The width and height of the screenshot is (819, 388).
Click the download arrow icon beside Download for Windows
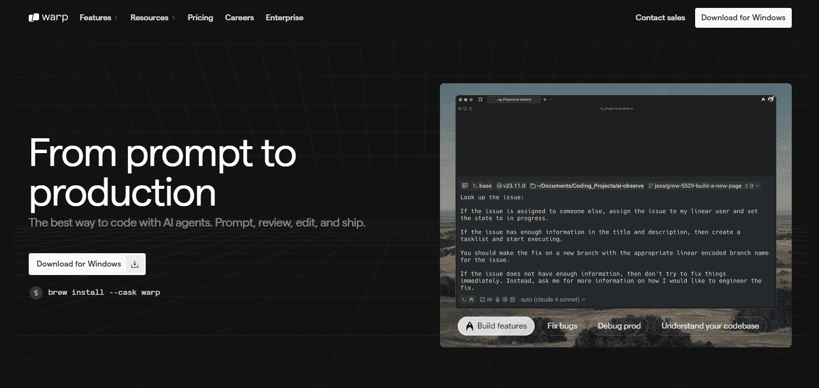point(135,264)
